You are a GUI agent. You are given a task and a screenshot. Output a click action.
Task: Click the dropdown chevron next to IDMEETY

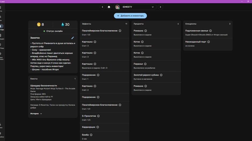[153, 7]
